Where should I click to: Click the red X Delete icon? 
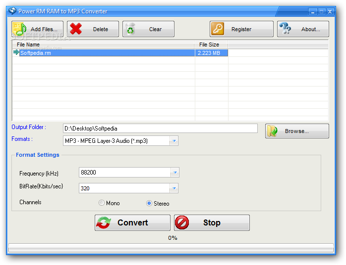[76, 29]
